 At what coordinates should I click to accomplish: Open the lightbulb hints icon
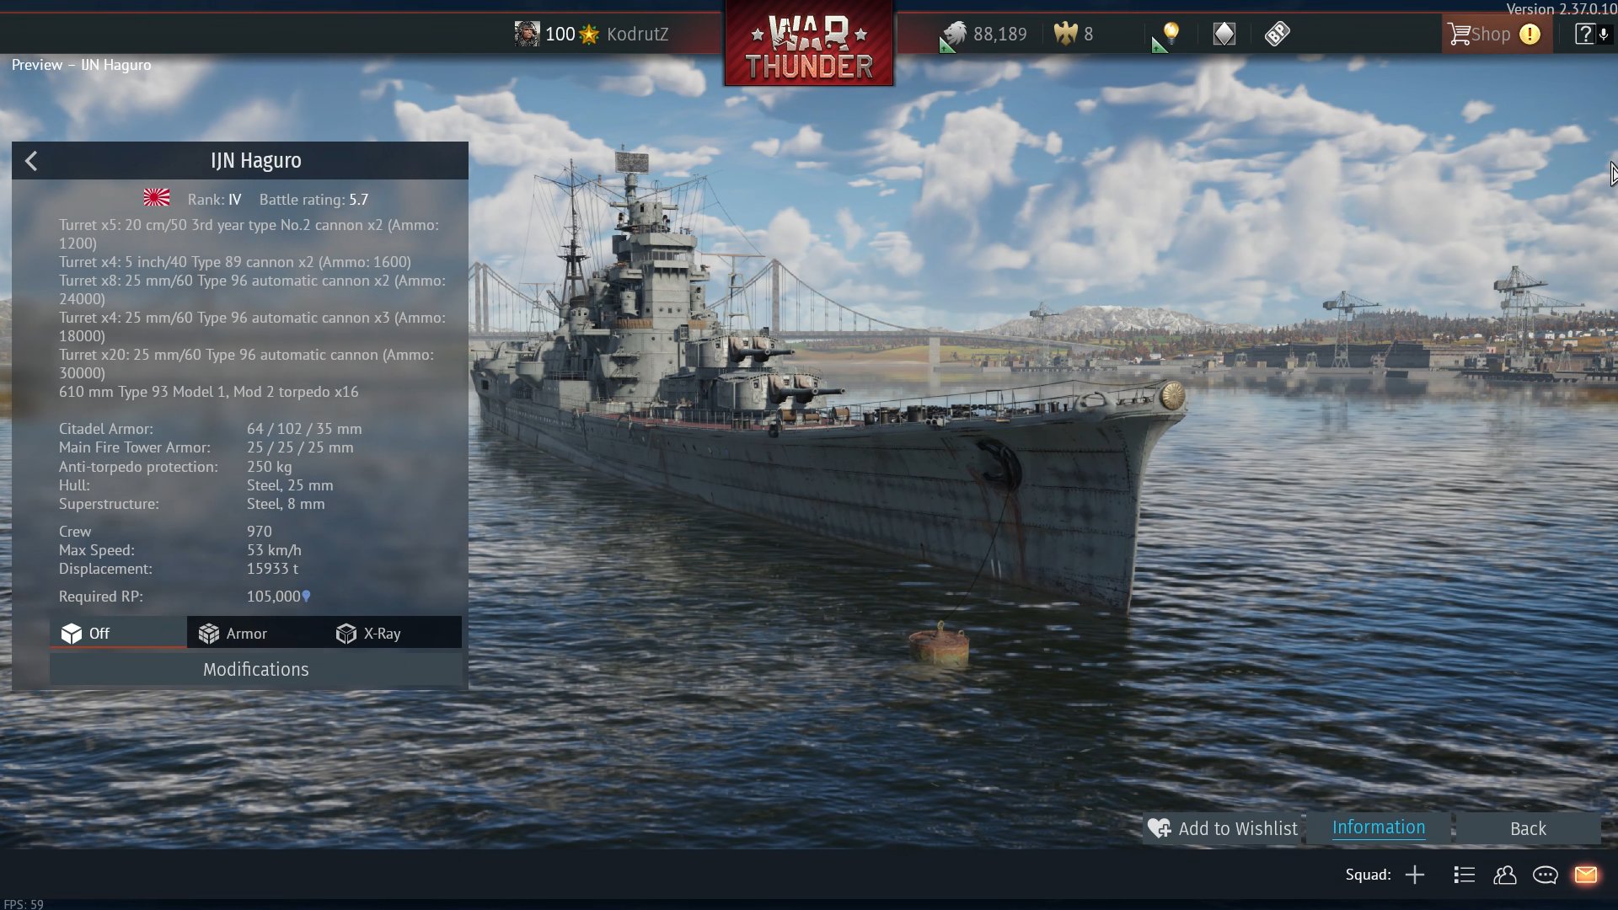[x=1171, y=34]
